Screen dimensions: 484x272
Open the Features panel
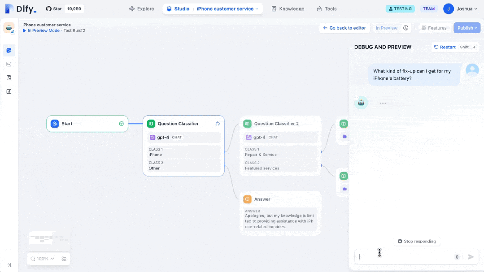coord(434,28)
